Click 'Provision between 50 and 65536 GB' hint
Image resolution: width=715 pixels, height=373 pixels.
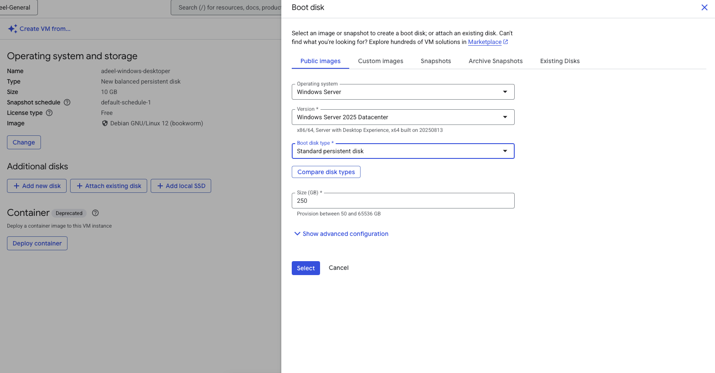click(339, 214)
